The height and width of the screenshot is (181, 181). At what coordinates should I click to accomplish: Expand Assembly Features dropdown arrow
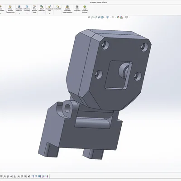[19, 14]
